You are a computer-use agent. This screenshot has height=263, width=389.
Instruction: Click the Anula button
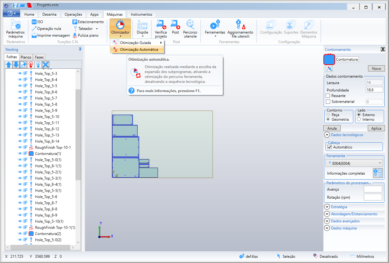click(x=332, y=128)
